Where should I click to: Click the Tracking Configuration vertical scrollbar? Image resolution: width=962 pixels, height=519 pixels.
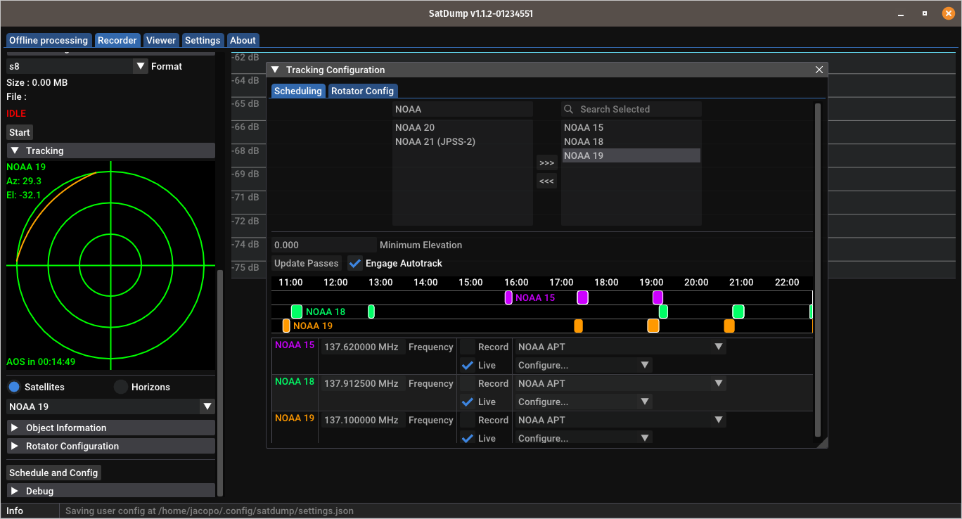tap(817, 269)
